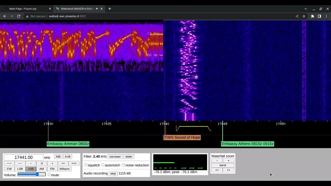
Task: Tune down with the triple-minus button
Action: point(9,163)
